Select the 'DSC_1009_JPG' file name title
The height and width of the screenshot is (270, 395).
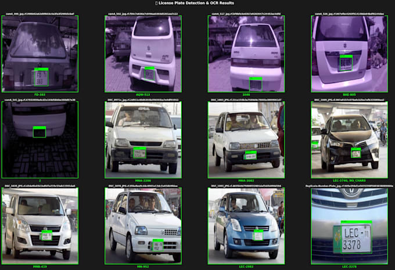pyautogui.click(x=350, y=100)
